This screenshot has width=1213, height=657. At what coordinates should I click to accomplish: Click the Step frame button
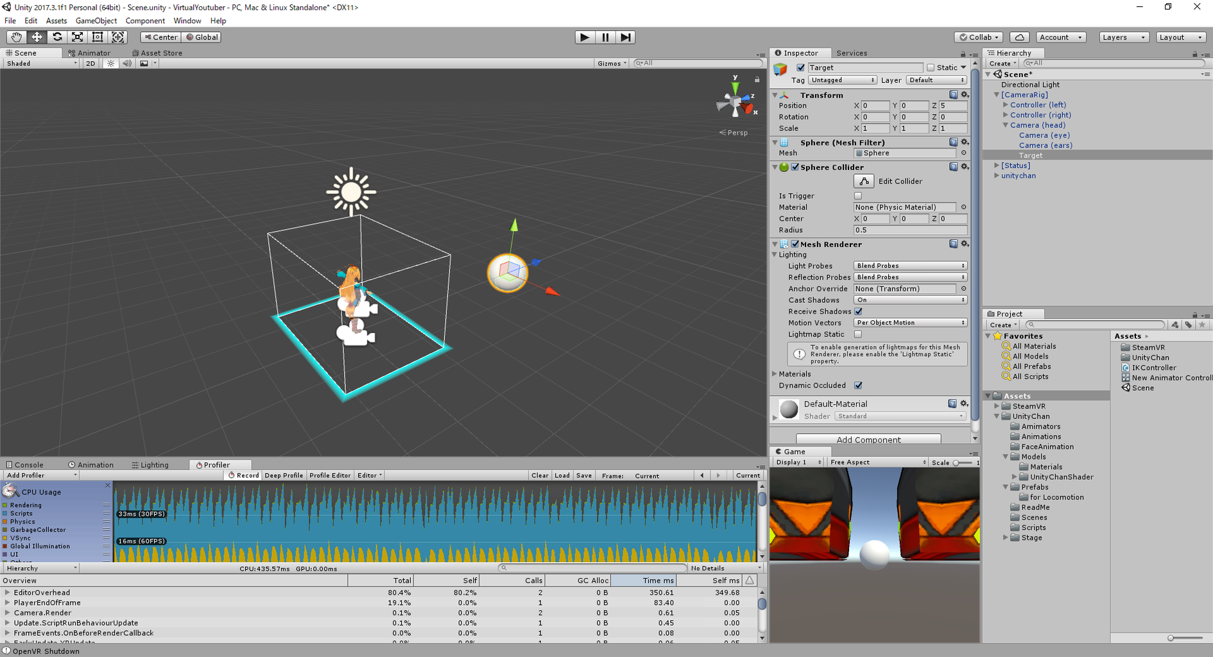coord(626,37)
